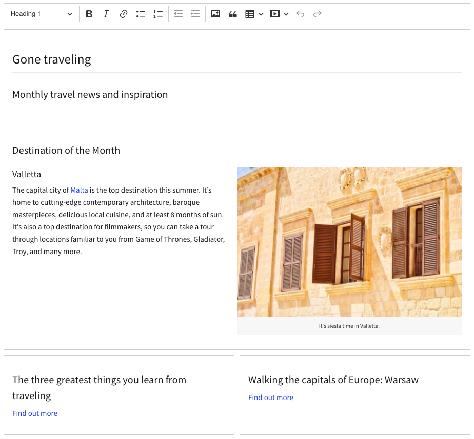This screenshot has height=439, width=474.
Task: Toggle block quote formatting
Action: pos(232,14)
